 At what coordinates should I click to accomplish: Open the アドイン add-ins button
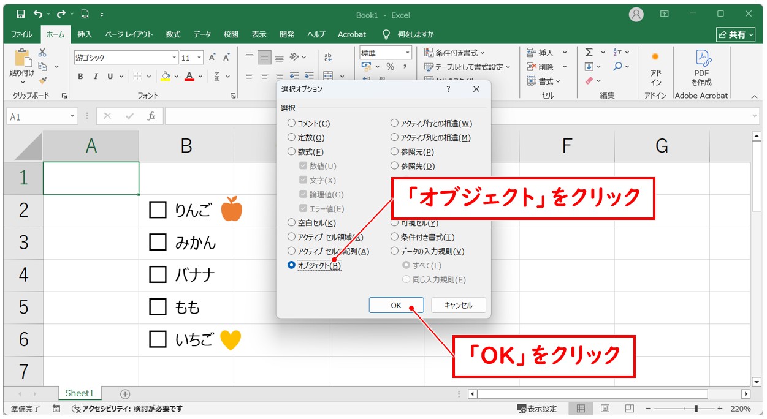coord(655,69)
